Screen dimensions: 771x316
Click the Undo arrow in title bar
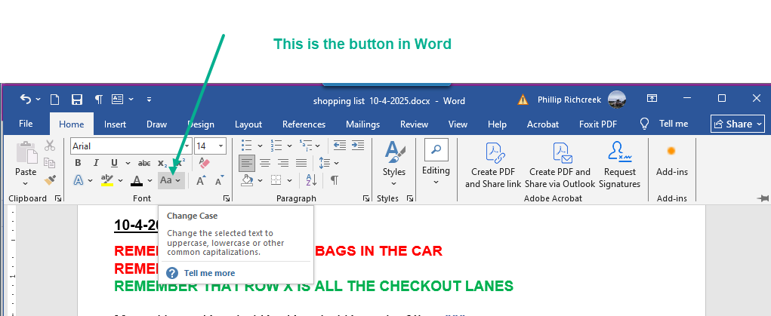pos(26,100)
